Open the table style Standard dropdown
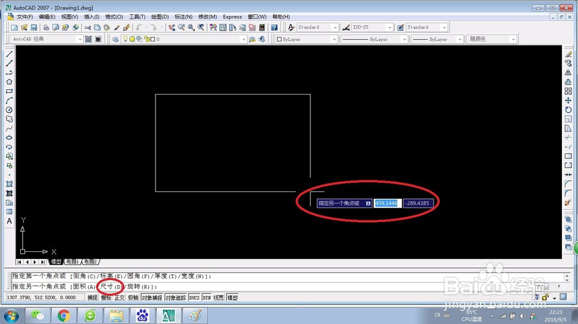This screenshot has height=324, width=578. 444,27
